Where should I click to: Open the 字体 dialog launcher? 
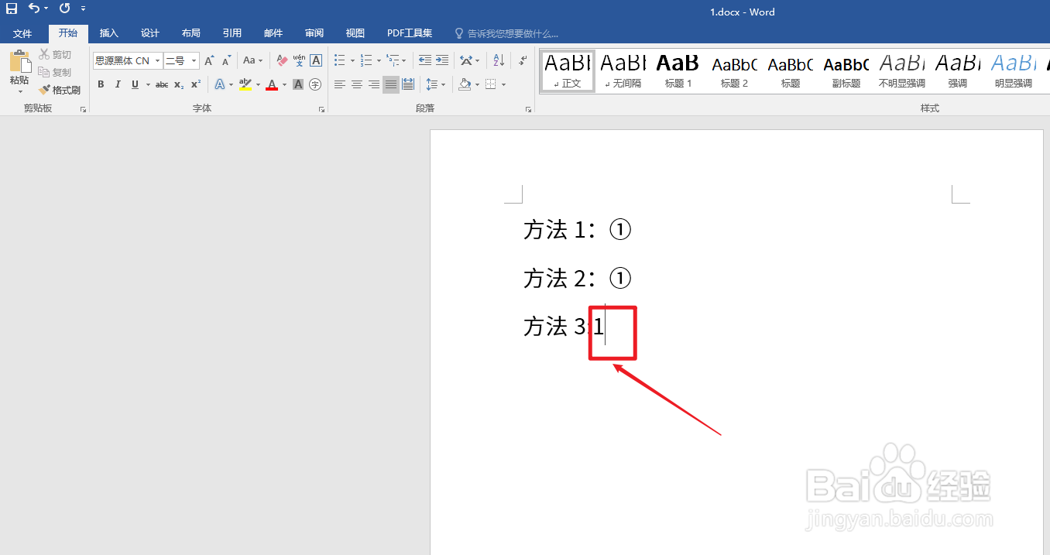click(321, 110)
